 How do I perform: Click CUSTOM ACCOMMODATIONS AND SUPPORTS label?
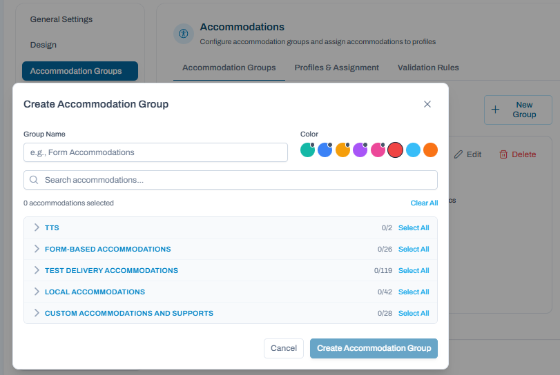coord(129,314)
